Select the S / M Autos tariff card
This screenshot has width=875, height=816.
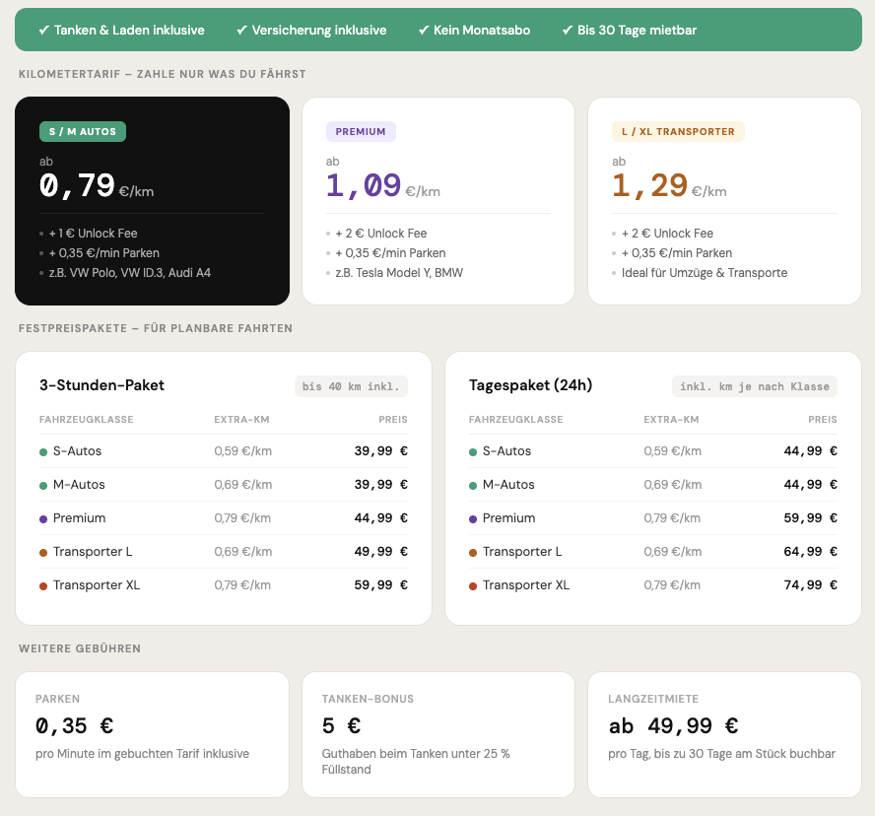153,201
